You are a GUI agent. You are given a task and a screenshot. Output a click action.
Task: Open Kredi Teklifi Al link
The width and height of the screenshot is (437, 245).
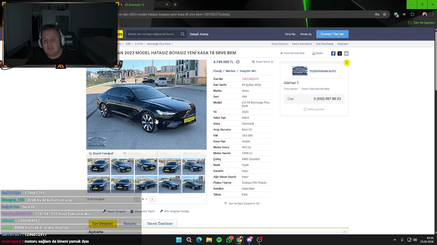click(x=263, y=62)
